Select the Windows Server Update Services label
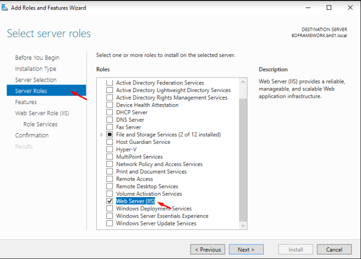 (x=156, y=223)
